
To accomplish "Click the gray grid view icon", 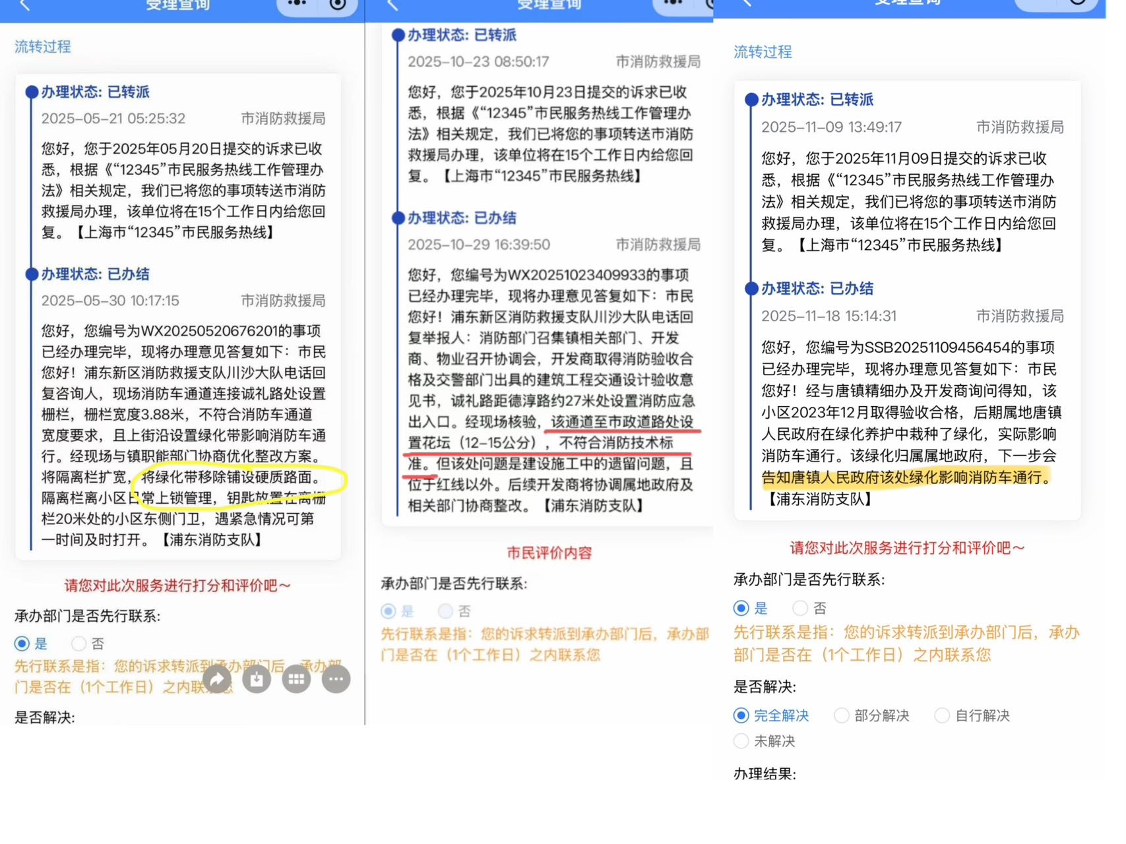I will click(x=296, y=679).
